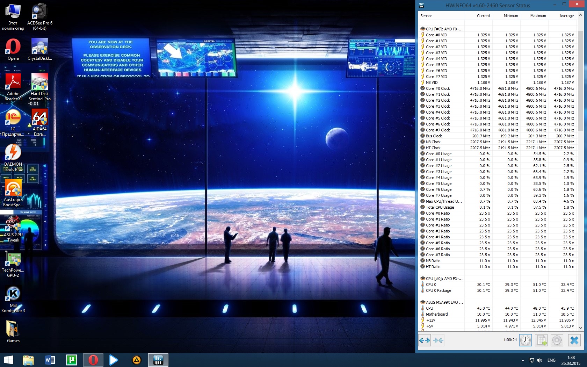Open the volume speaker icon in the tray

click(x=540, y=360)
